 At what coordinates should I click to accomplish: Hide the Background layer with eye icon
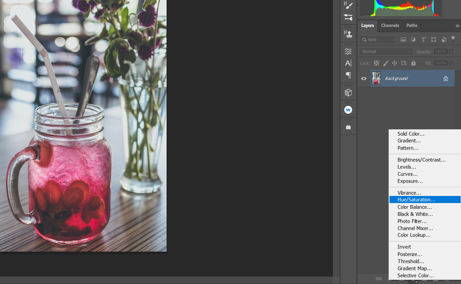[364, 79]
